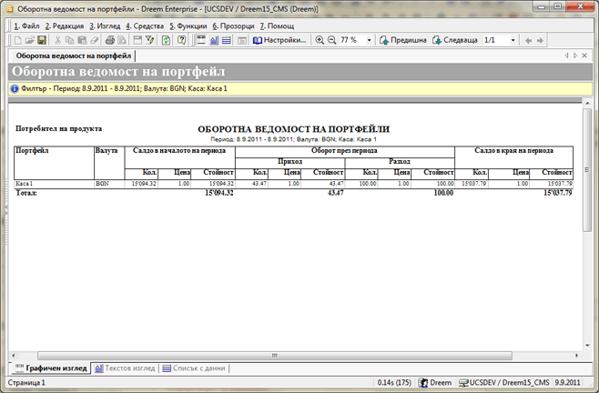Click the tab scroll right arrow
Viewport: 599px width, 393px height.
tap(575, 55)
